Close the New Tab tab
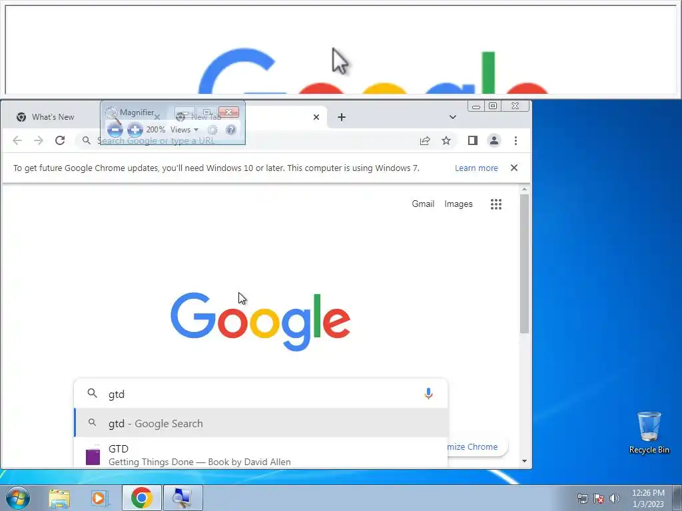682x511 pixels. [316, 117]
